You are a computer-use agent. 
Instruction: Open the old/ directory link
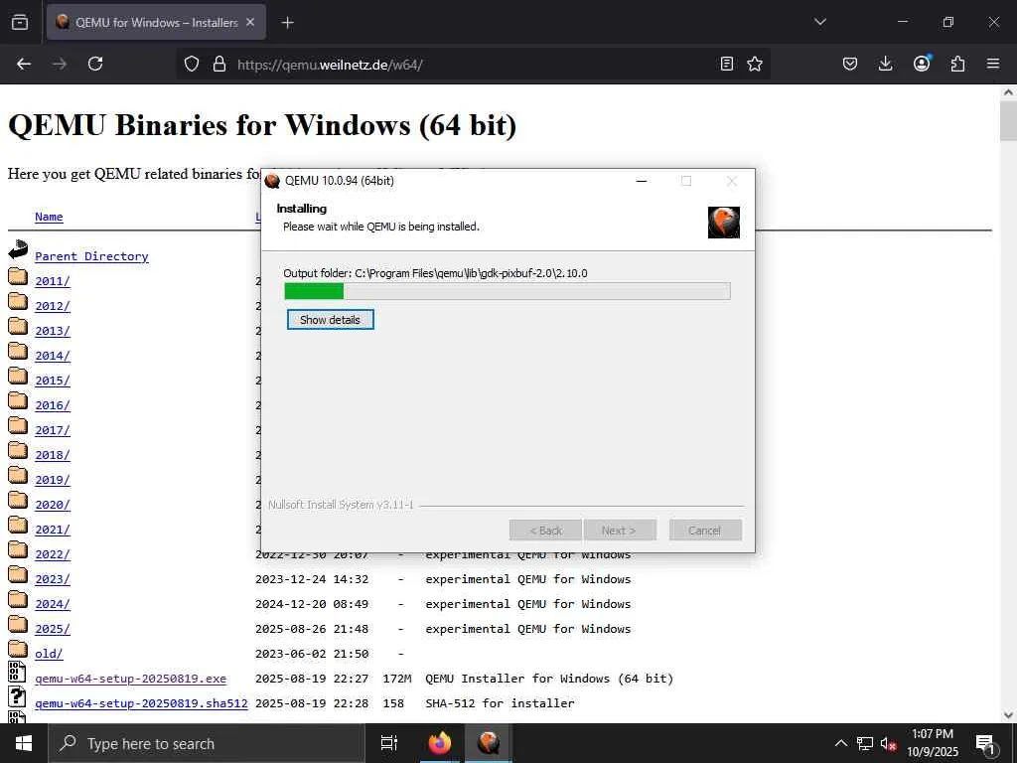coord(49,654)
